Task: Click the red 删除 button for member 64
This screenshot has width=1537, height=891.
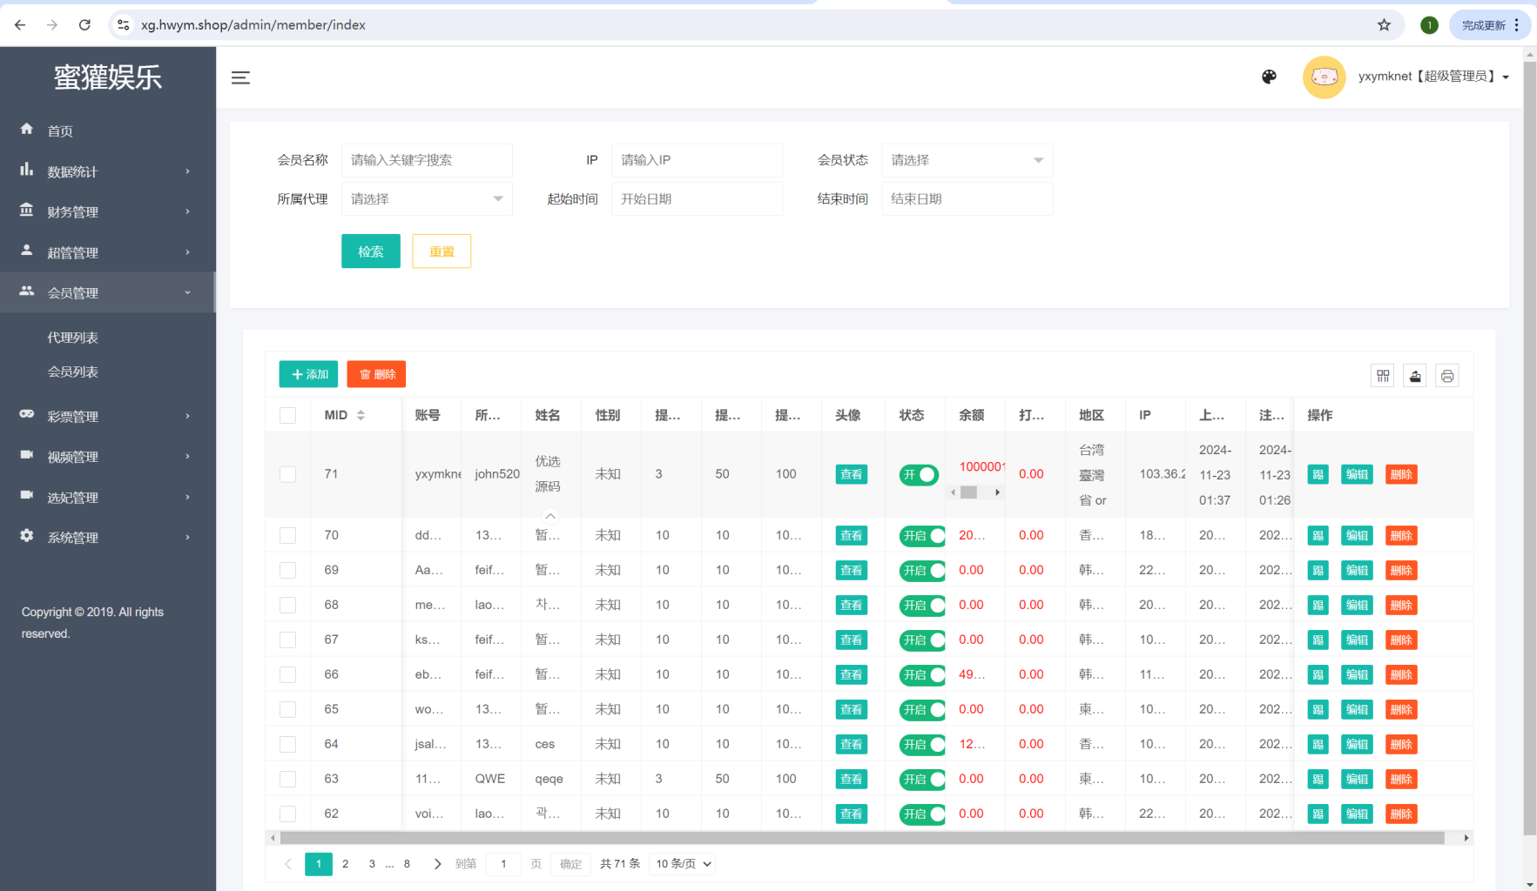Action: click(1400, 744)
